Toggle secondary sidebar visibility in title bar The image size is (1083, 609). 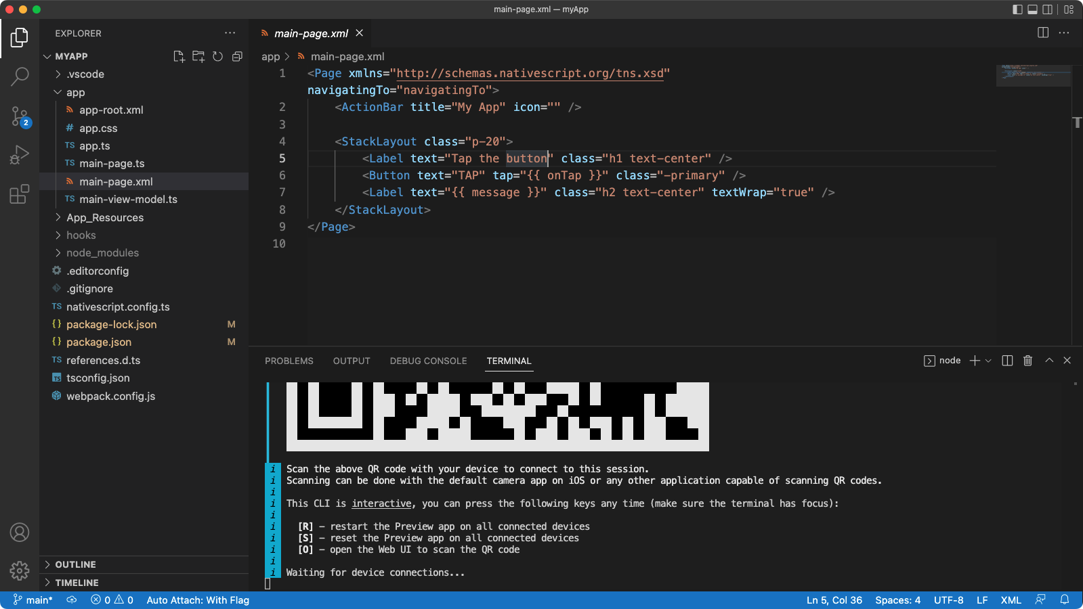point(1047,9)
